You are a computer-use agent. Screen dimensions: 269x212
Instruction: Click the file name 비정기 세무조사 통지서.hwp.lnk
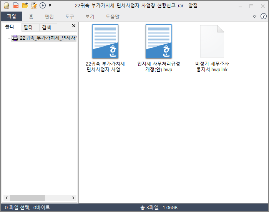tap(212, 67)
